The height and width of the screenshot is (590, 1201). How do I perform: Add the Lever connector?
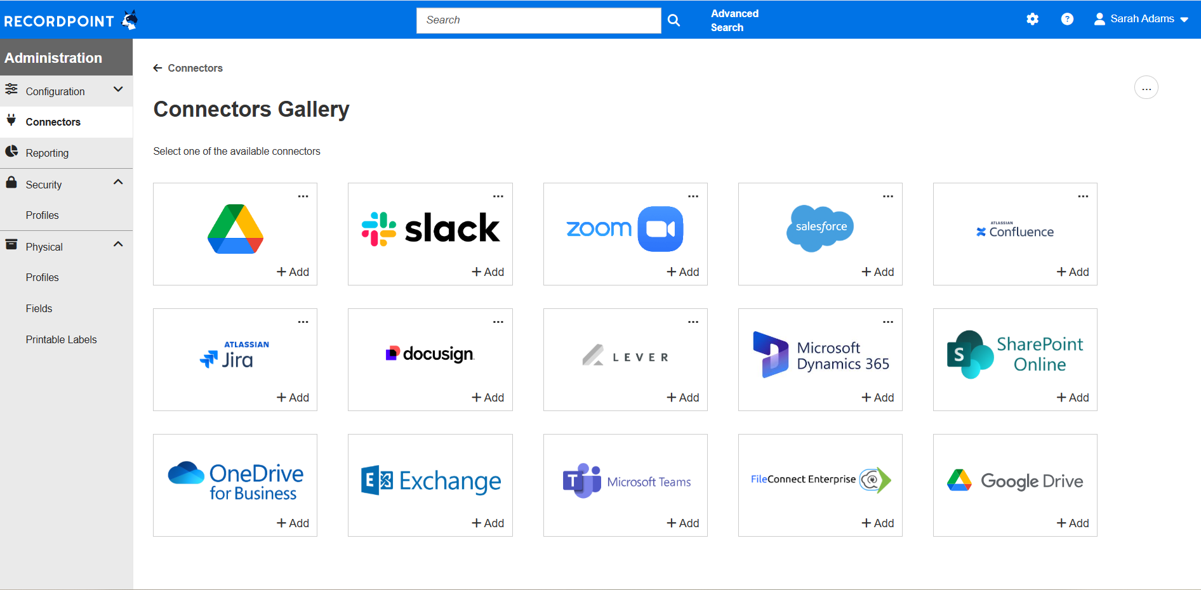(682, 398)
